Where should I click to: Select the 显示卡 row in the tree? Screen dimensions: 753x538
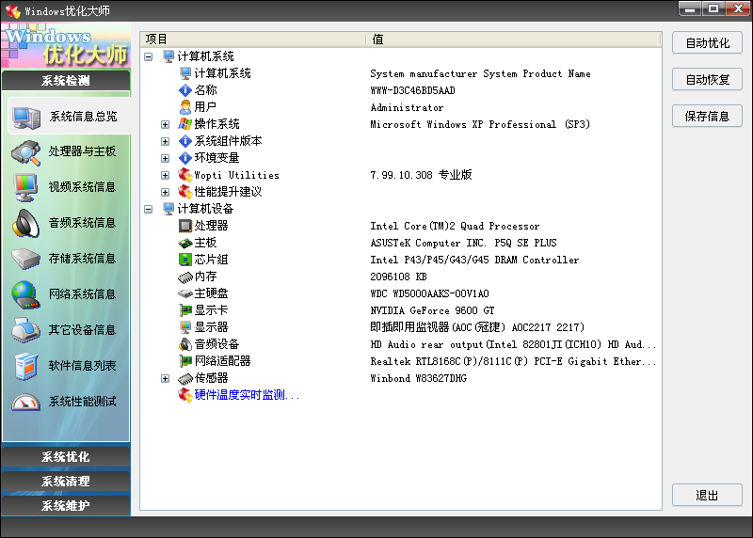(x=211, y=310)
